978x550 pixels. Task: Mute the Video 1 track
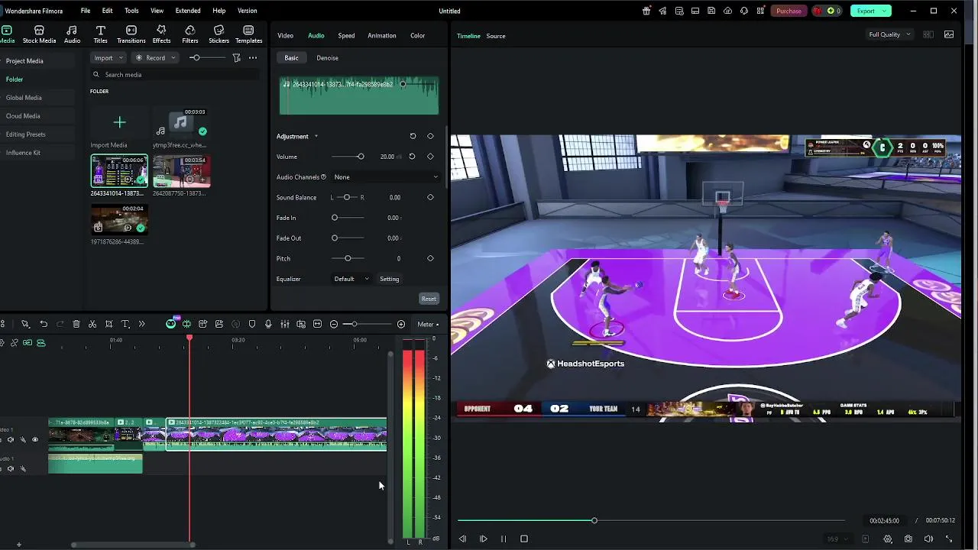pos(10,440)
